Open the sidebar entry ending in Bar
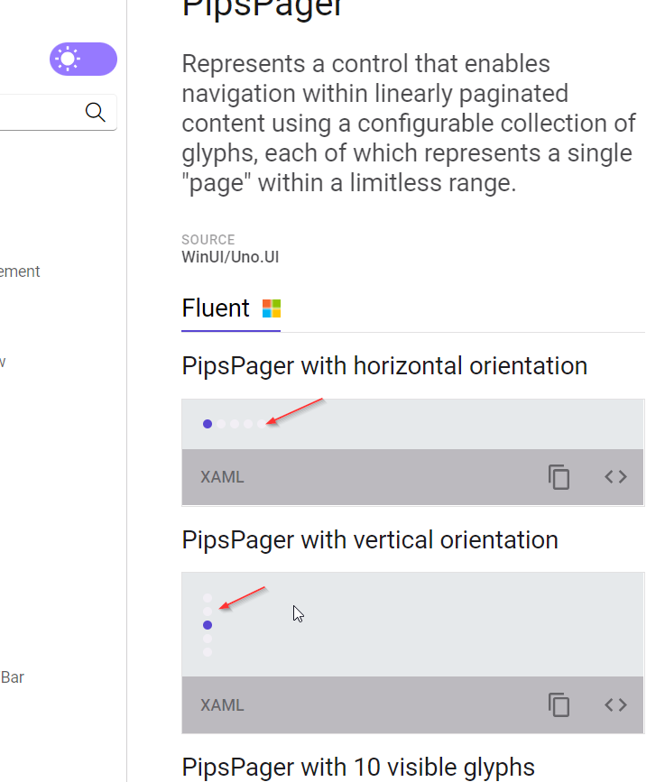The height and width of the screenshot is (782, 665). pos(13,676)
